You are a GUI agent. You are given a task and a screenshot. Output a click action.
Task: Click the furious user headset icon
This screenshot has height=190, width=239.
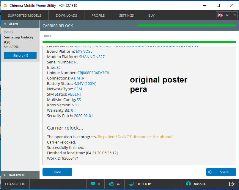pyautogui.click(x=188, y=184)
